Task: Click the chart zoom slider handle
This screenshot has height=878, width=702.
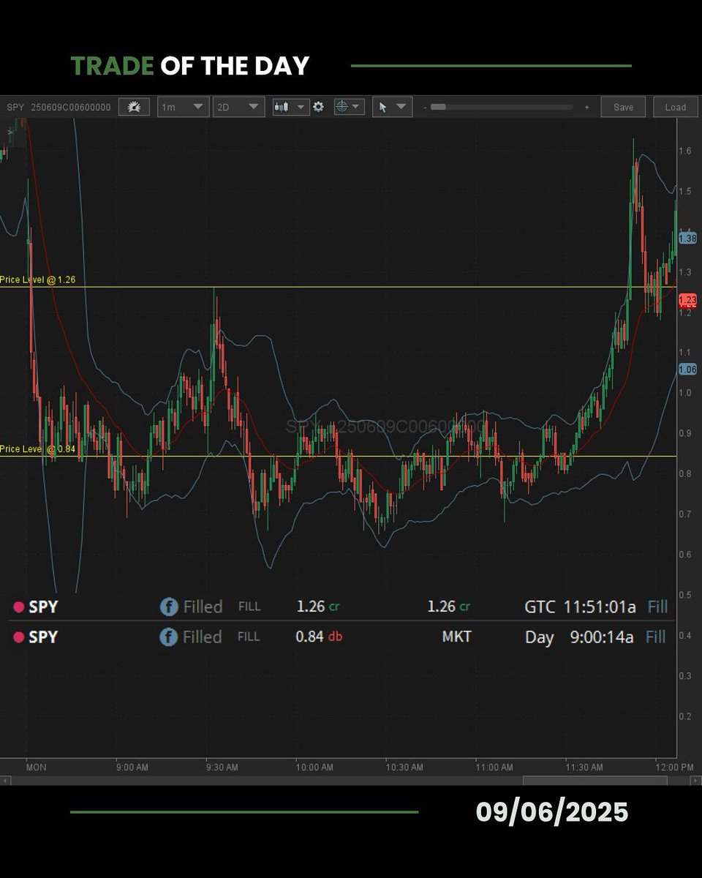Action: [x=438, y=107]
